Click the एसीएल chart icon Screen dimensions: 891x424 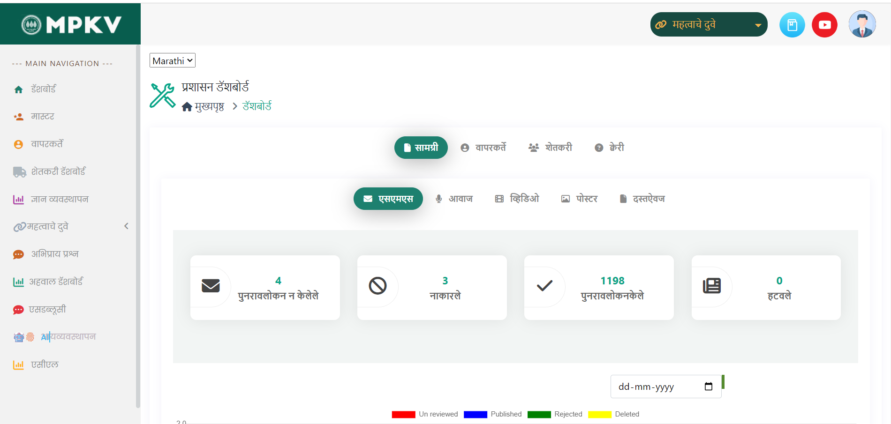click(19, 365)
